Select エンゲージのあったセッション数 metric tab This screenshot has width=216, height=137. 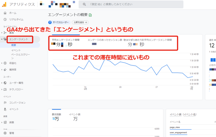(x=105, y=42)
